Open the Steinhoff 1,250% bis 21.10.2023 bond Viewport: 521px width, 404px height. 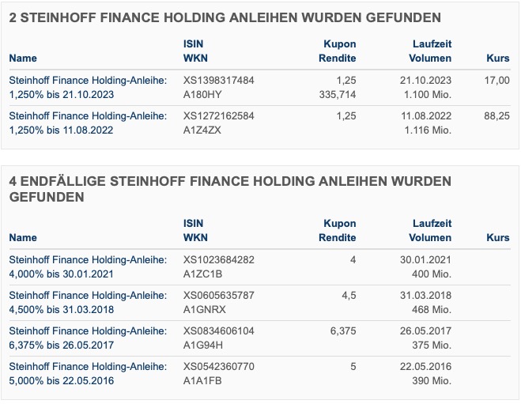[x=88, y=88]
